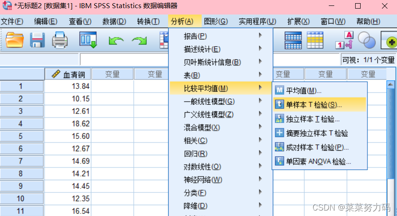This screenshot has height=216, width=397.
Task: Save the dataset with the floppy icon
Action: [x=37, y=40]
